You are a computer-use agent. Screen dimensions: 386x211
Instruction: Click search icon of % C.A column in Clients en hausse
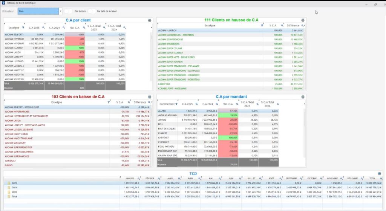point(282,25)
